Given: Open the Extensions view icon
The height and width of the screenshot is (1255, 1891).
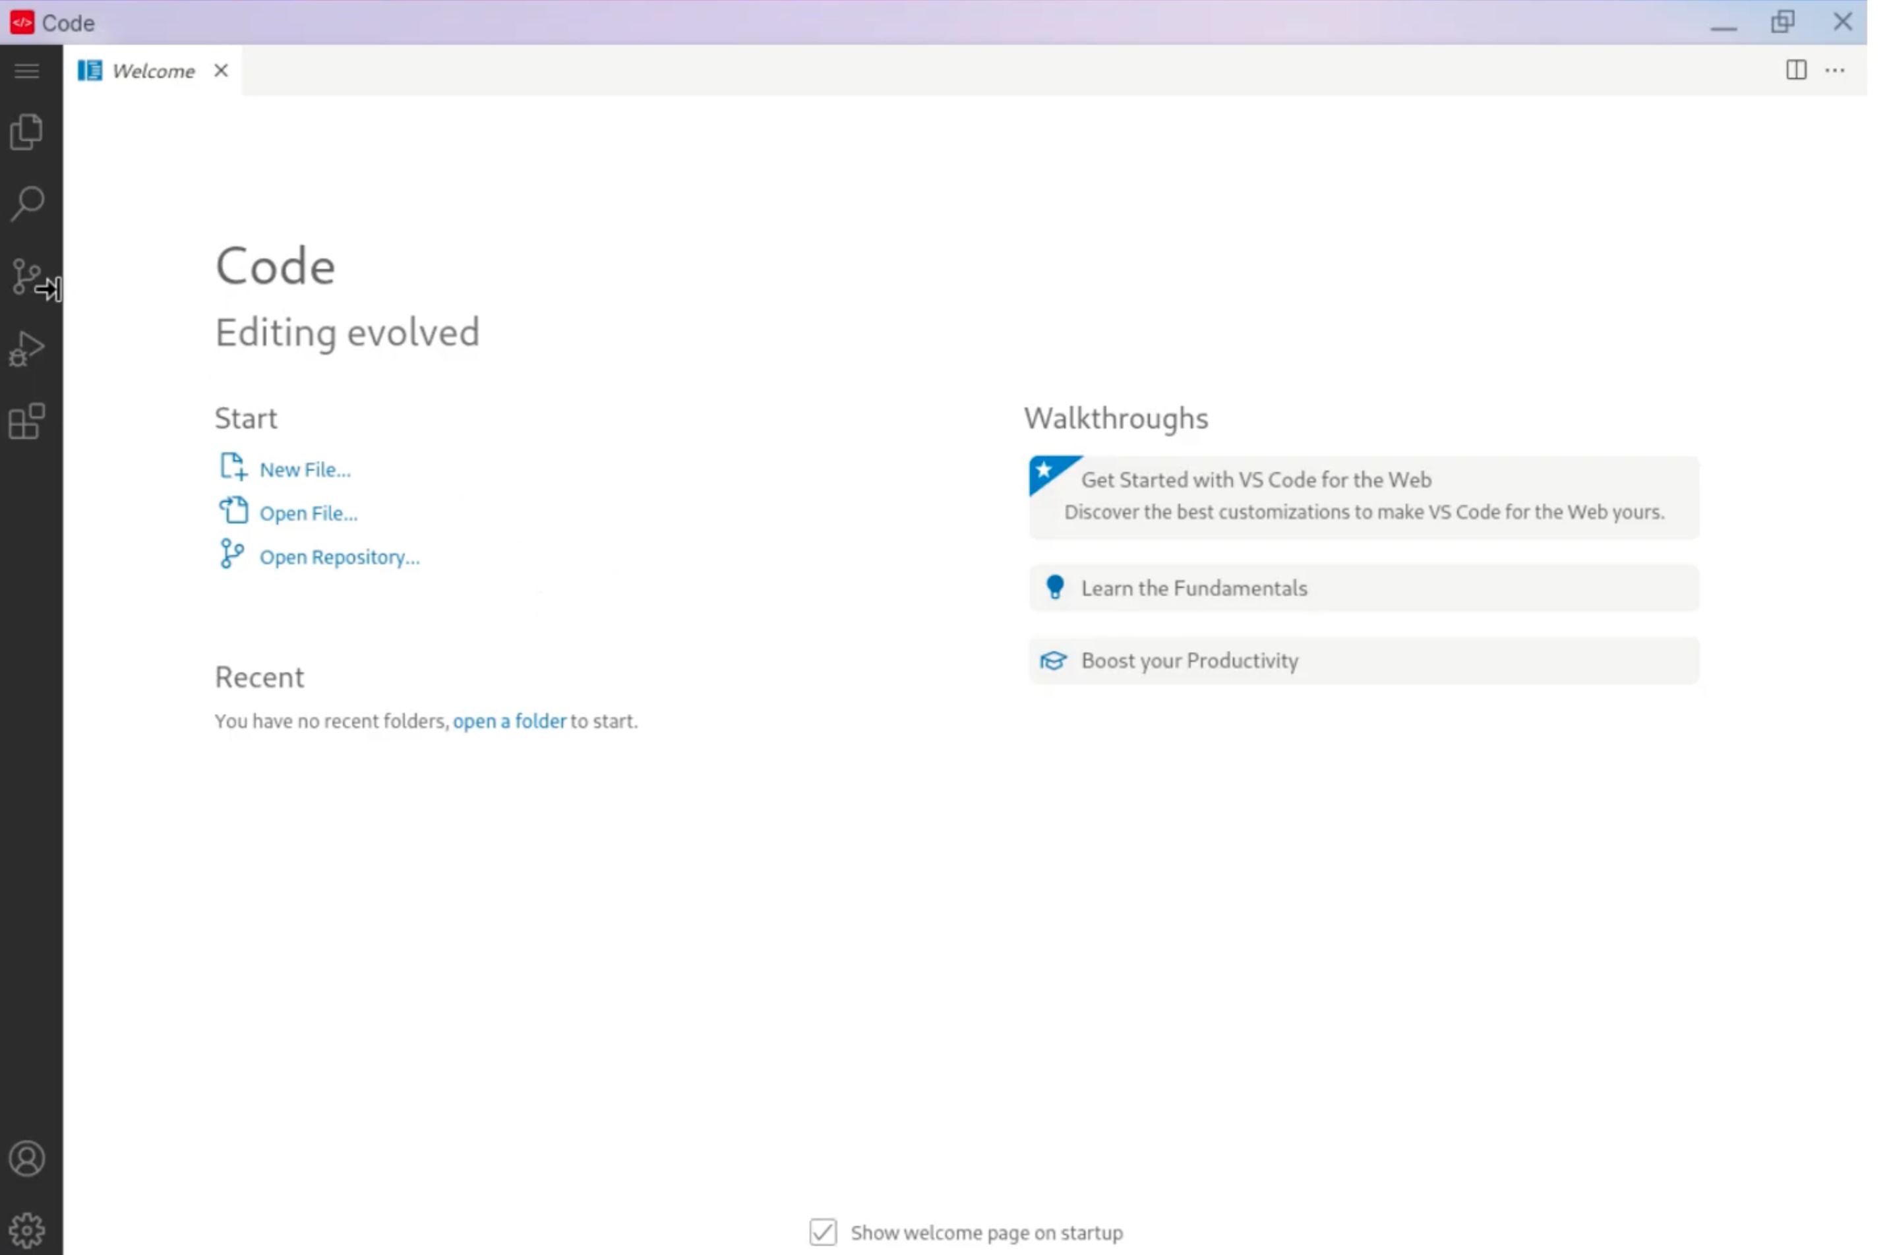Looking at the screenshot, I should coord(26,421).
